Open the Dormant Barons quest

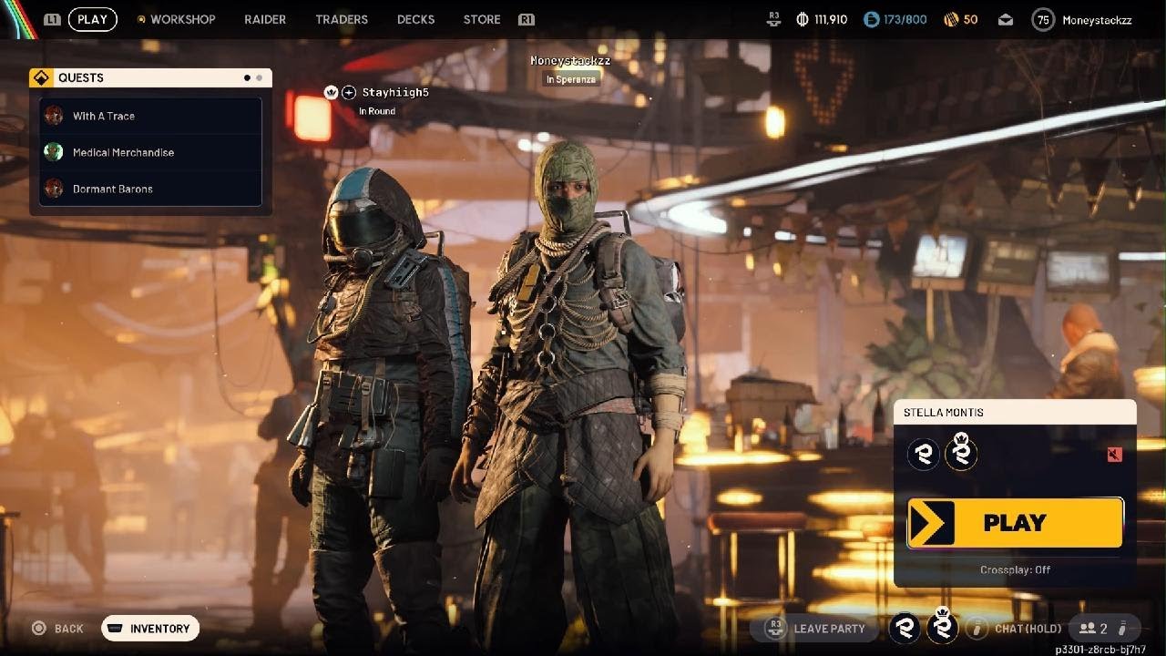click(x=150, y=189)
